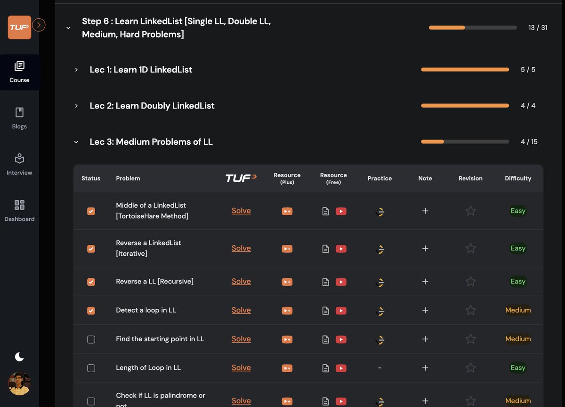565x407 pixels.
Task: Expand Lec 1: Learn 1D LinkedList
Action: click(x=76, y=70)
